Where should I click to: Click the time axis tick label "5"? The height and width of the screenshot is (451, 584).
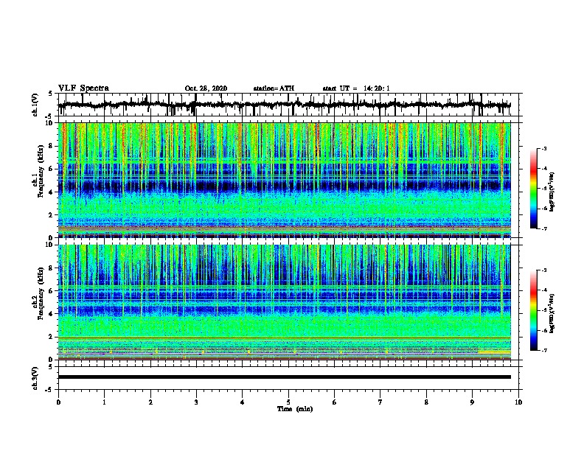click(288, 402)
